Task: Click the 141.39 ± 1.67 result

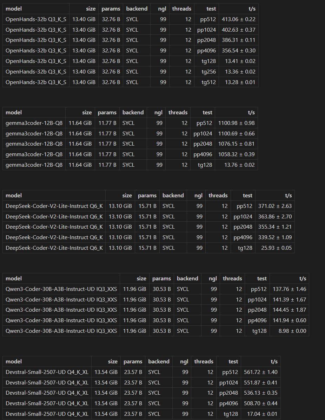Action: pos(289,299)
